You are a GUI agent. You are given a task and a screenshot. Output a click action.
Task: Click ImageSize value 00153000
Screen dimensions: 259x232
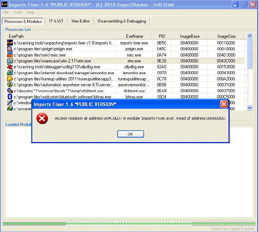(x=226, y=67)
